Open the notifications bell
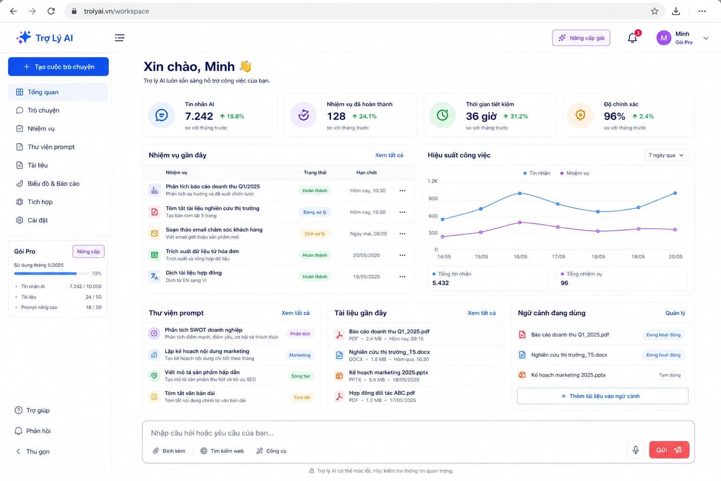This screenshot has height=481, width=721. (x=633, y=38)
